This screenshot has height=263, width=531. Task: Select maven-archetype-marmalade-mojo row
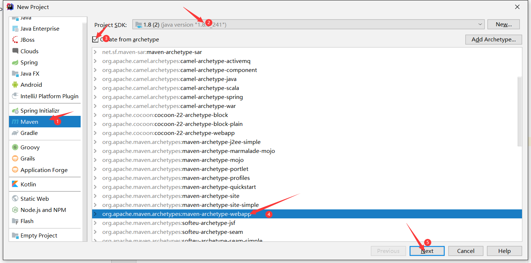[307, 151]
